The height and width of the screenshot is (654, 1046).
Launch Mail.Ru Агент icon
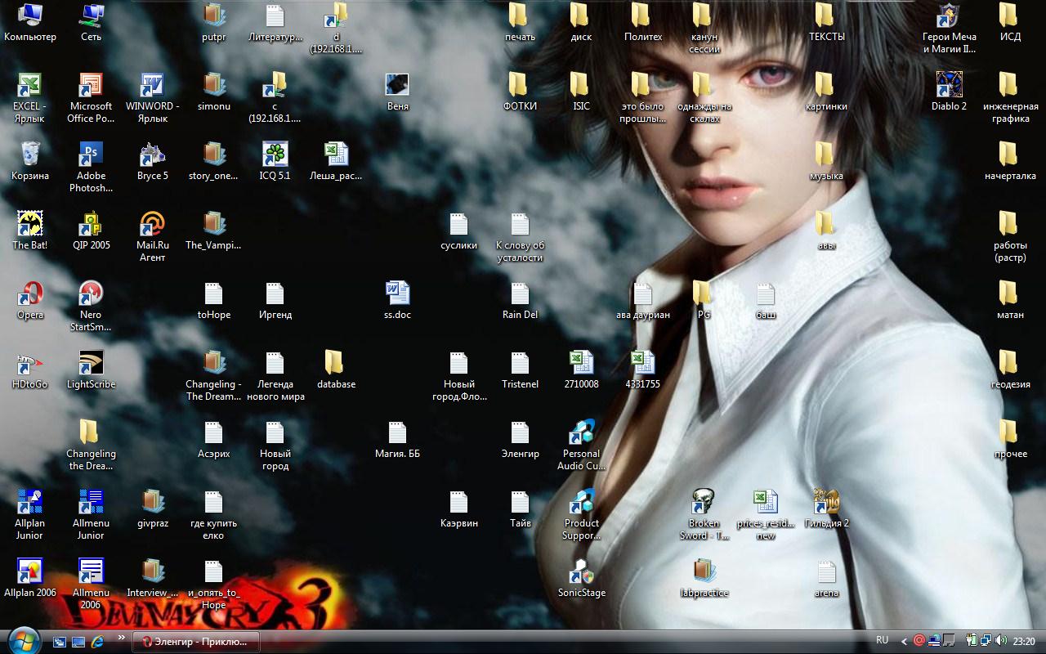(x=152, y=236)
